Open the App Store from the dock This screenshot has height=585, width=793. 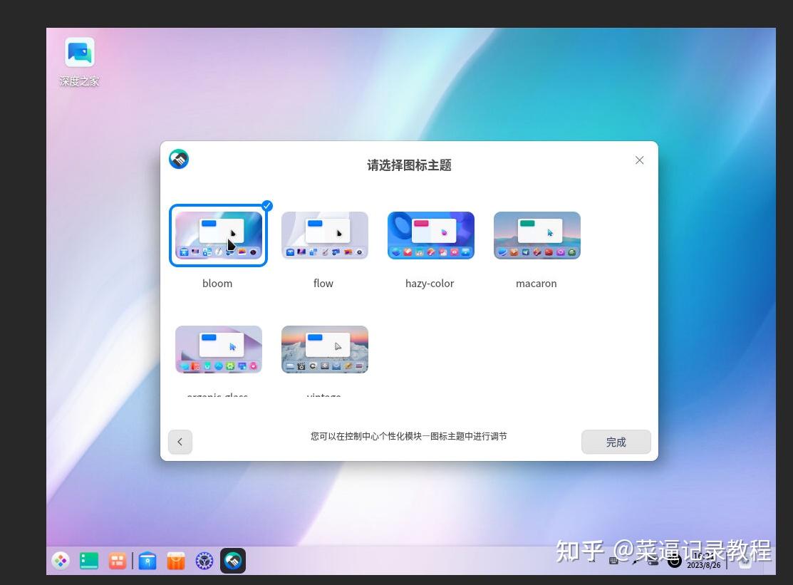[175, 561]
